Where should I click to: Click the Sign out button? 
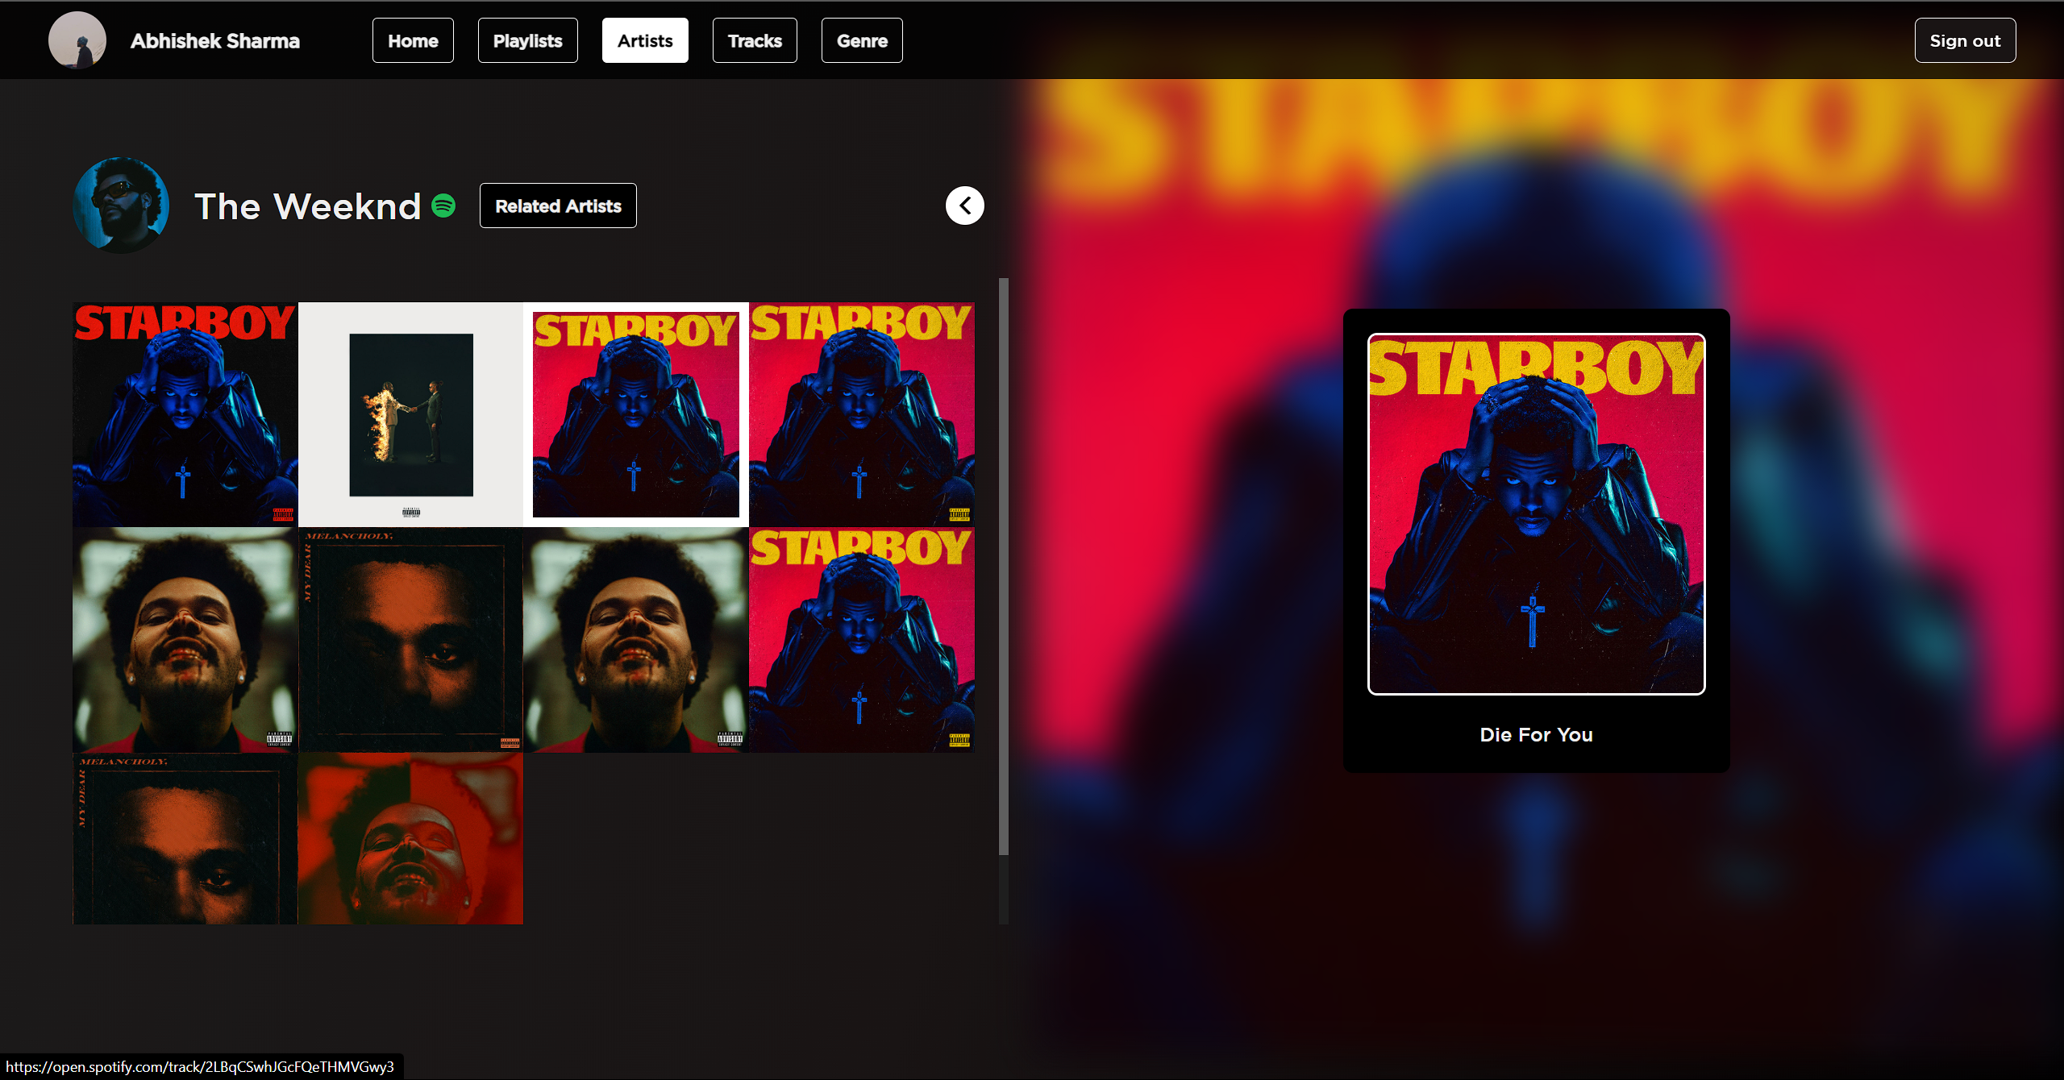[x=1965, y=40]
